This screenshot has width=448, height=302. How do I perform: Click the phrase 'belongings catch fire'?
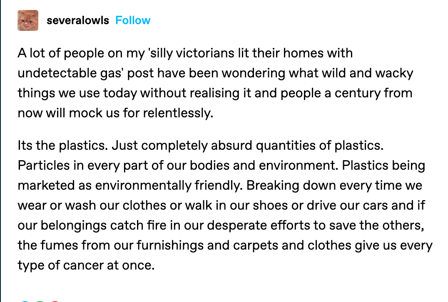[x=103, y=225]
